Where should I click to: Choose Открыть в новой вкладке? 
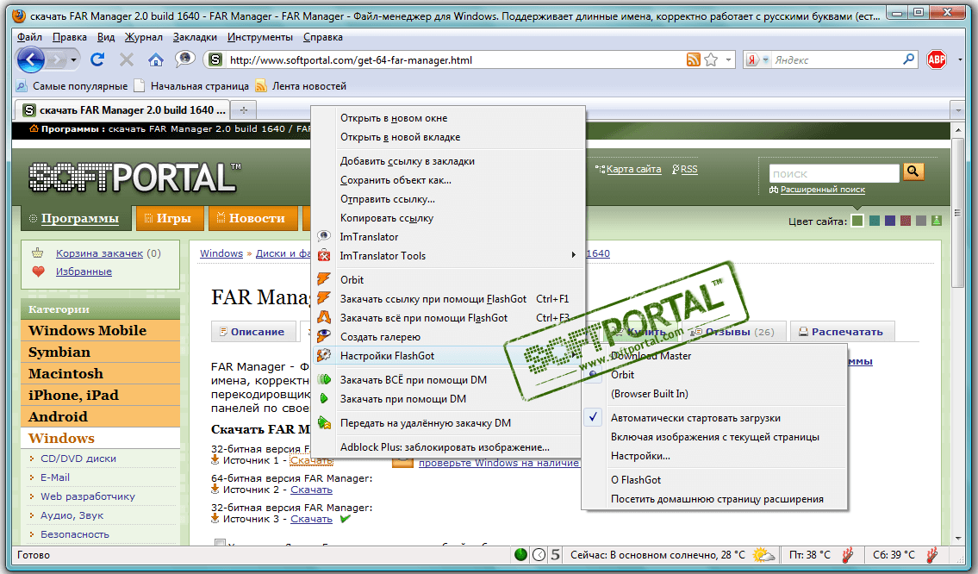click(447, 137)
